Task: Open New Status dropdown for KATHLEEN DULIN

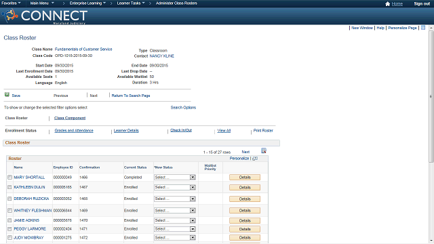Action: (x=175, y=187)
